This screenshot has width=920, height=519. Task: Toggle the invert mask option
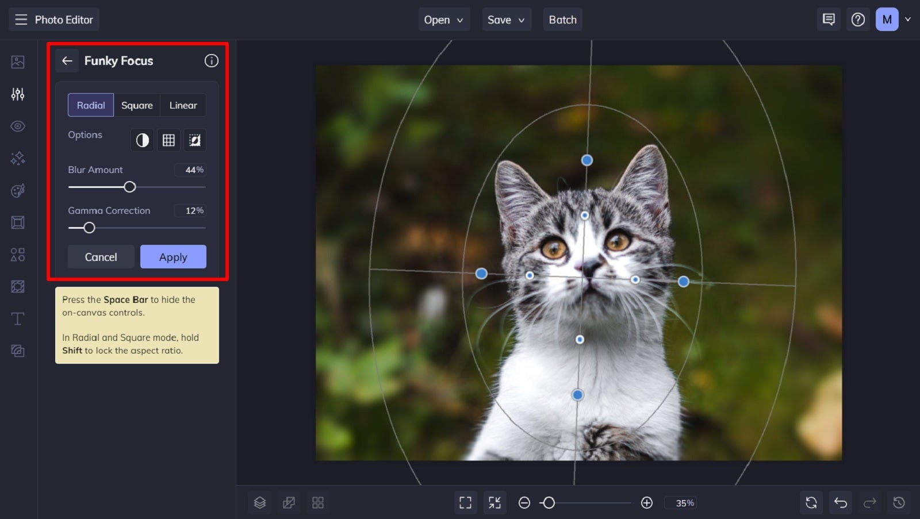195,140
